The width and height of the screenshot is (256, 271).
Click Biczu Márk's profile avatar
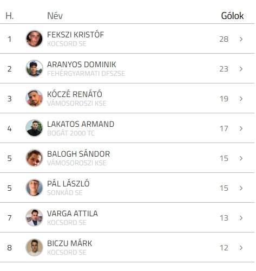coord(34,247)
